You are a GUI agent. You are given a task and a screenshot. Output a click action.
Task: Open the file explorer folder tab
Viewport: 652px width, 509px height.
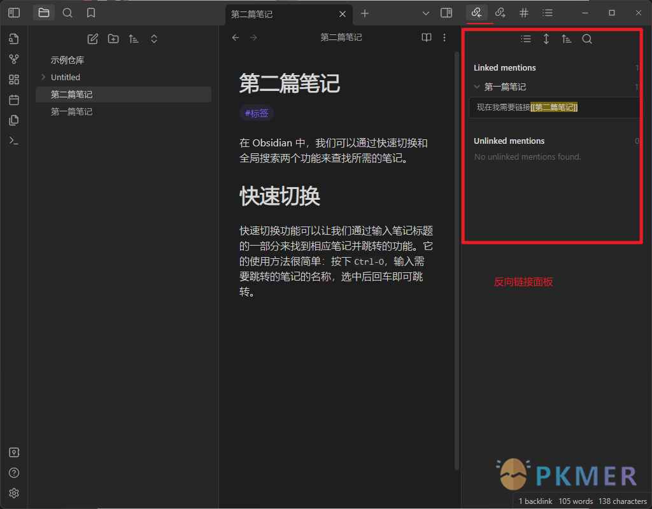coord(44,13)
